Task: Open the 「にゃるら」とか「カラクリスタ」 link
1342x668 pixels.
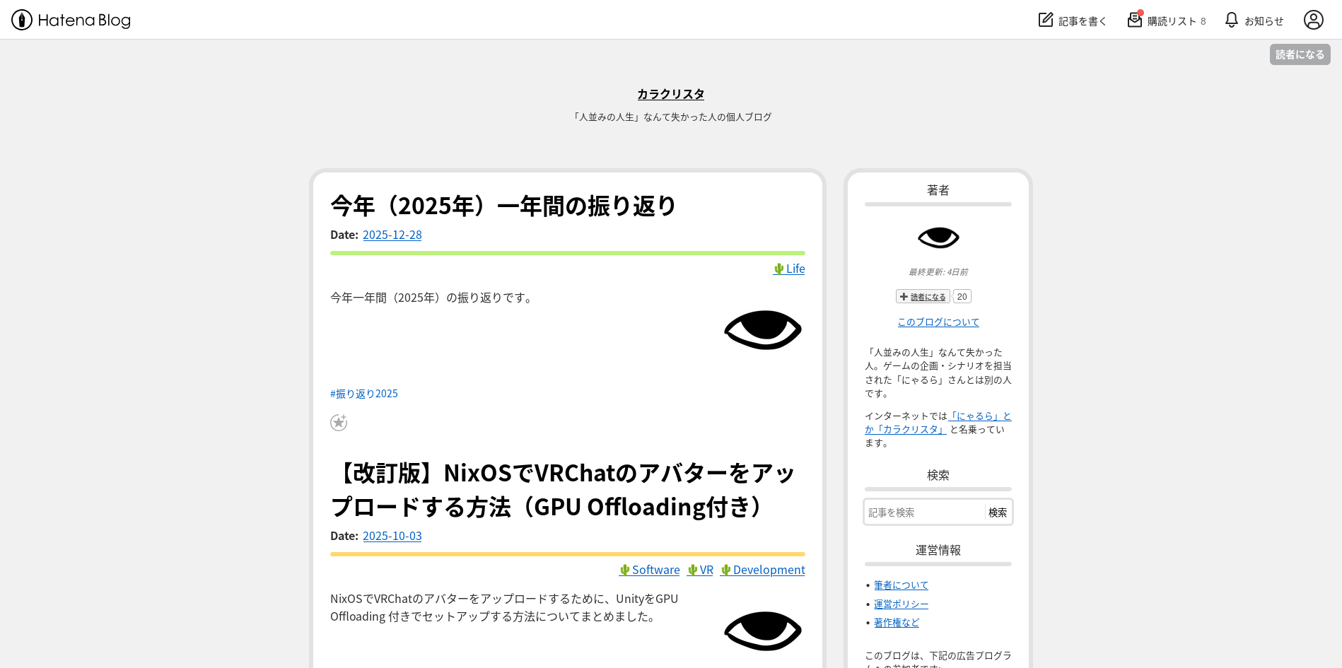Action: [x=938, y=423]
